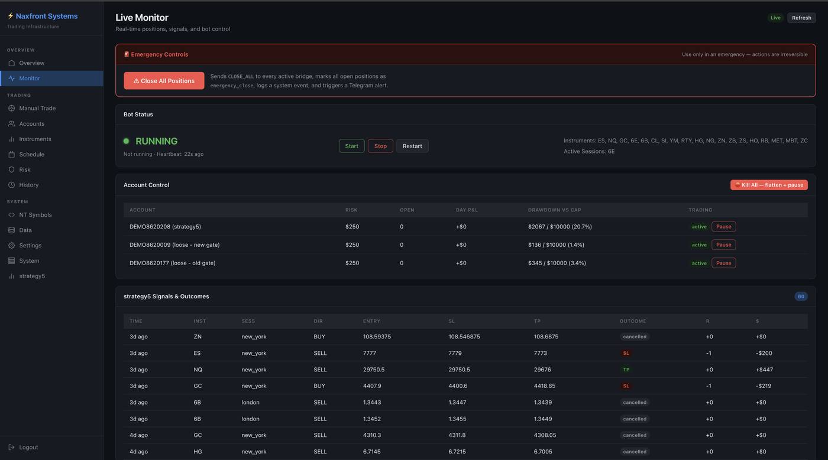Click the cancelled badge in ZN row
Screen dimensions: 828x460
click(x=635, y=337)
